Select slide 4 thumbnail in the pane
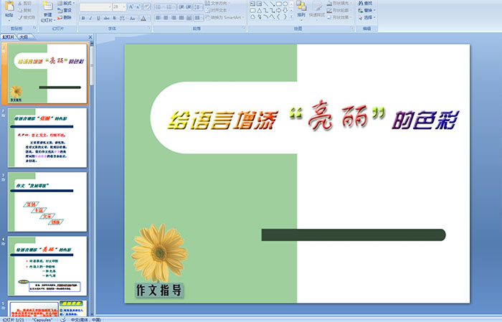Screen dimensions: 502x322 tap(47, 266)
